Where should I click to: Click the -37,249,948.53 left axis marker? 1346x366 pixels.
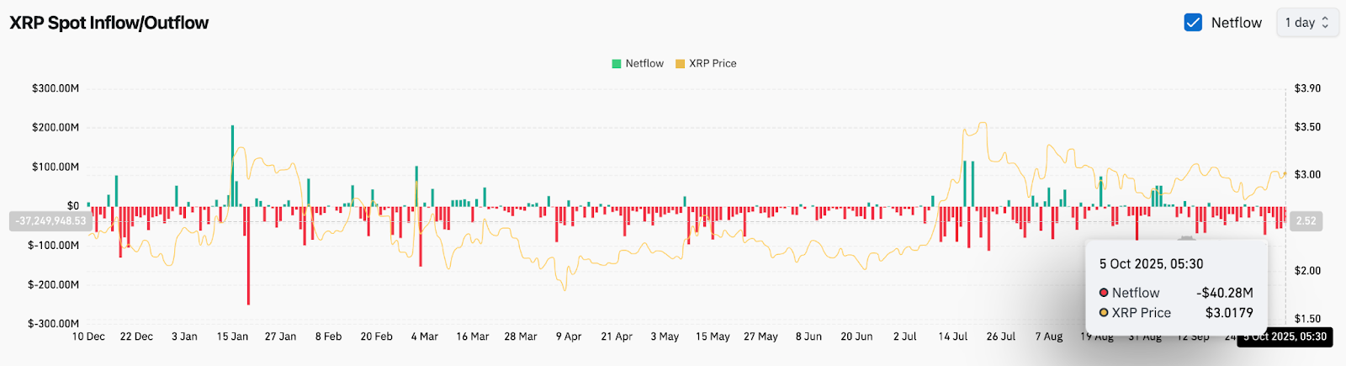click(x=50, y=221)
